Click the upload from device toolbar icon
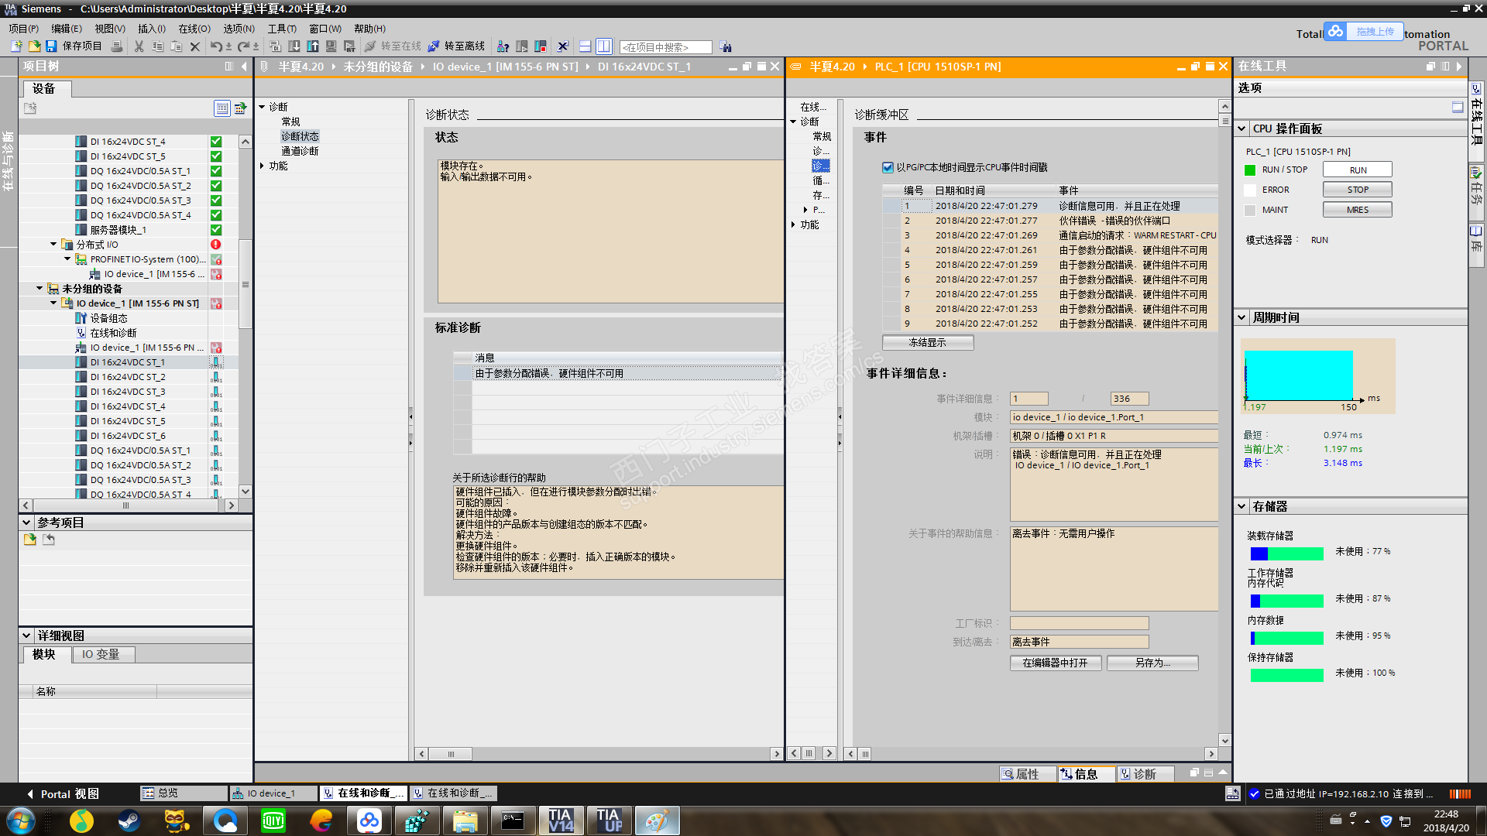 point(312,46)
